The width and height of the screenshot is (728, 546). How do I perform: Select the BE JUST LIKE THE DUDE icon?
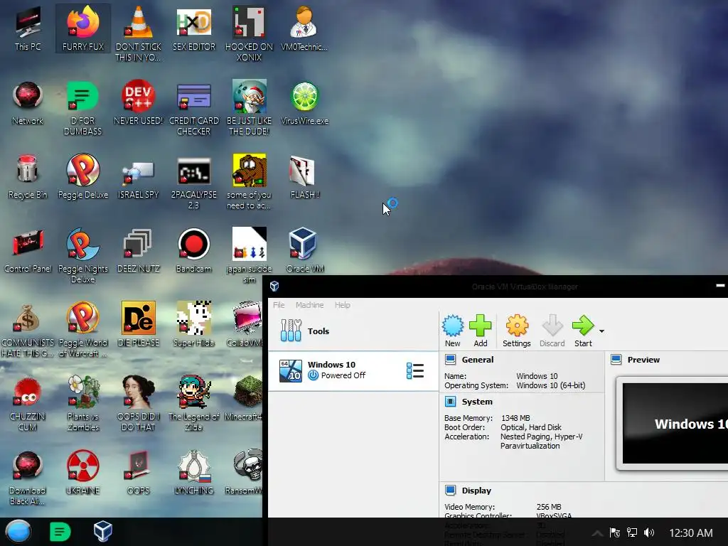[x=250, y=108]
